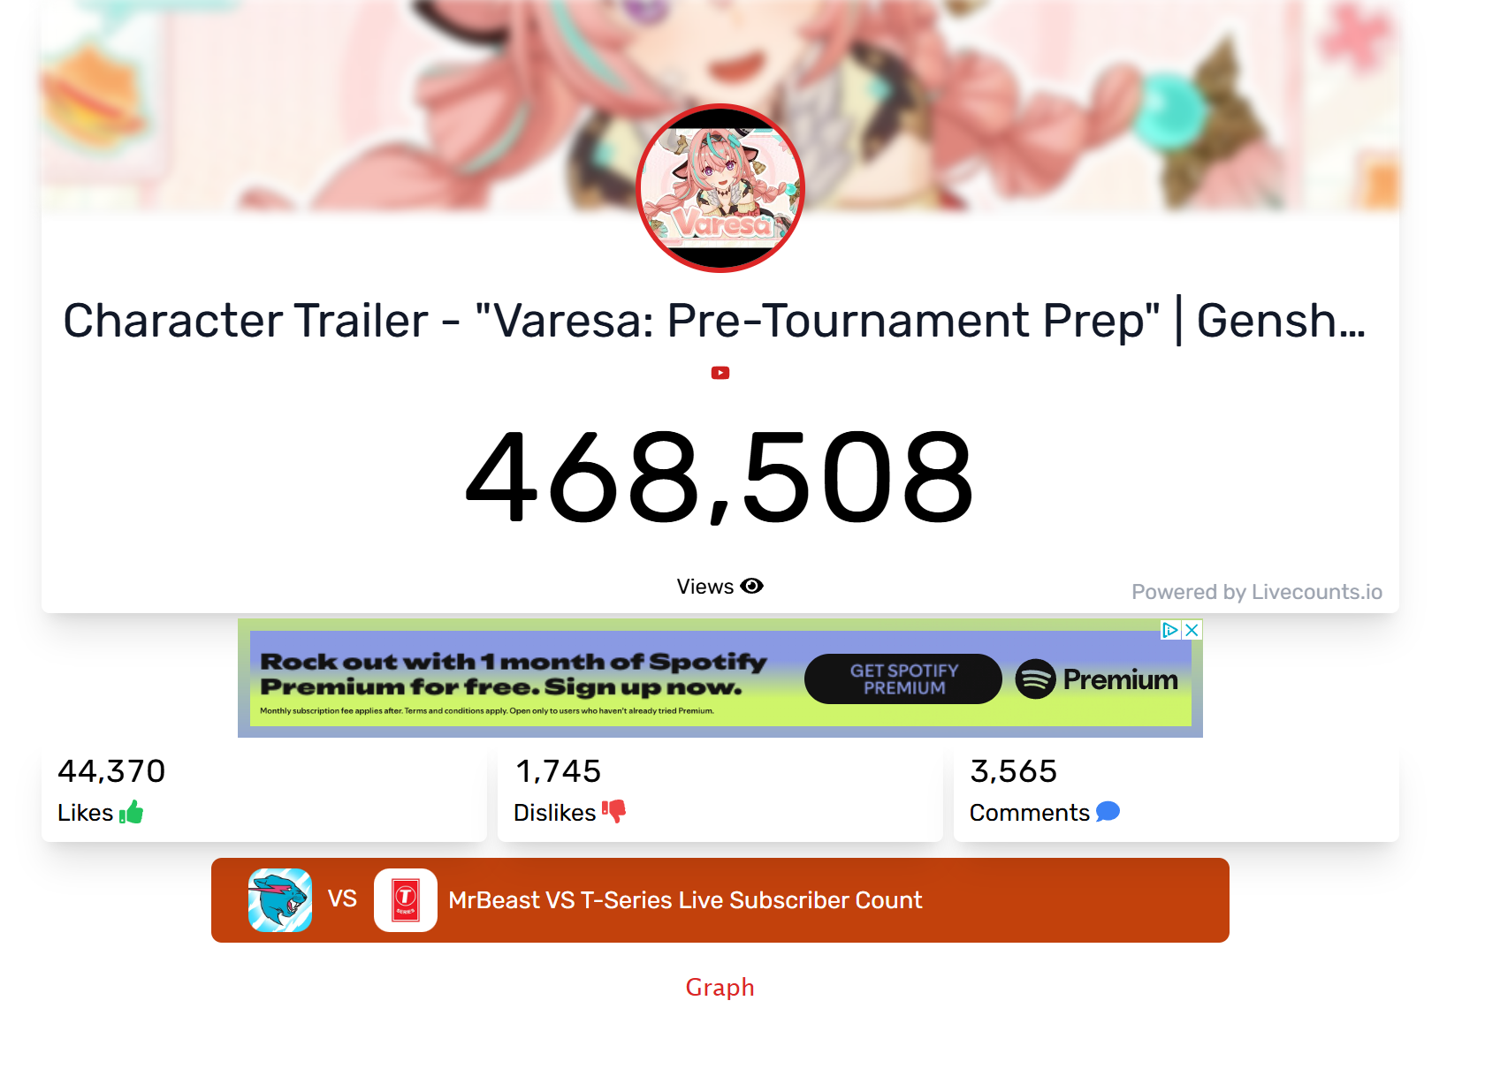This screenshot has height=1069, width=1485.
Task: Click the T-Series channel logo icon
Action: (406, 900)
